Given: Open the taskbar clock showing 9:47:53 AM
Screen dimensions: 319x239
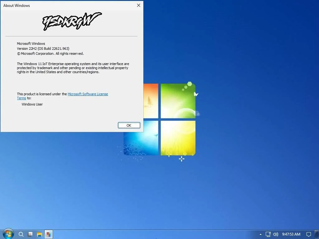Looking at the screenshot, I should tap(291, 234).
